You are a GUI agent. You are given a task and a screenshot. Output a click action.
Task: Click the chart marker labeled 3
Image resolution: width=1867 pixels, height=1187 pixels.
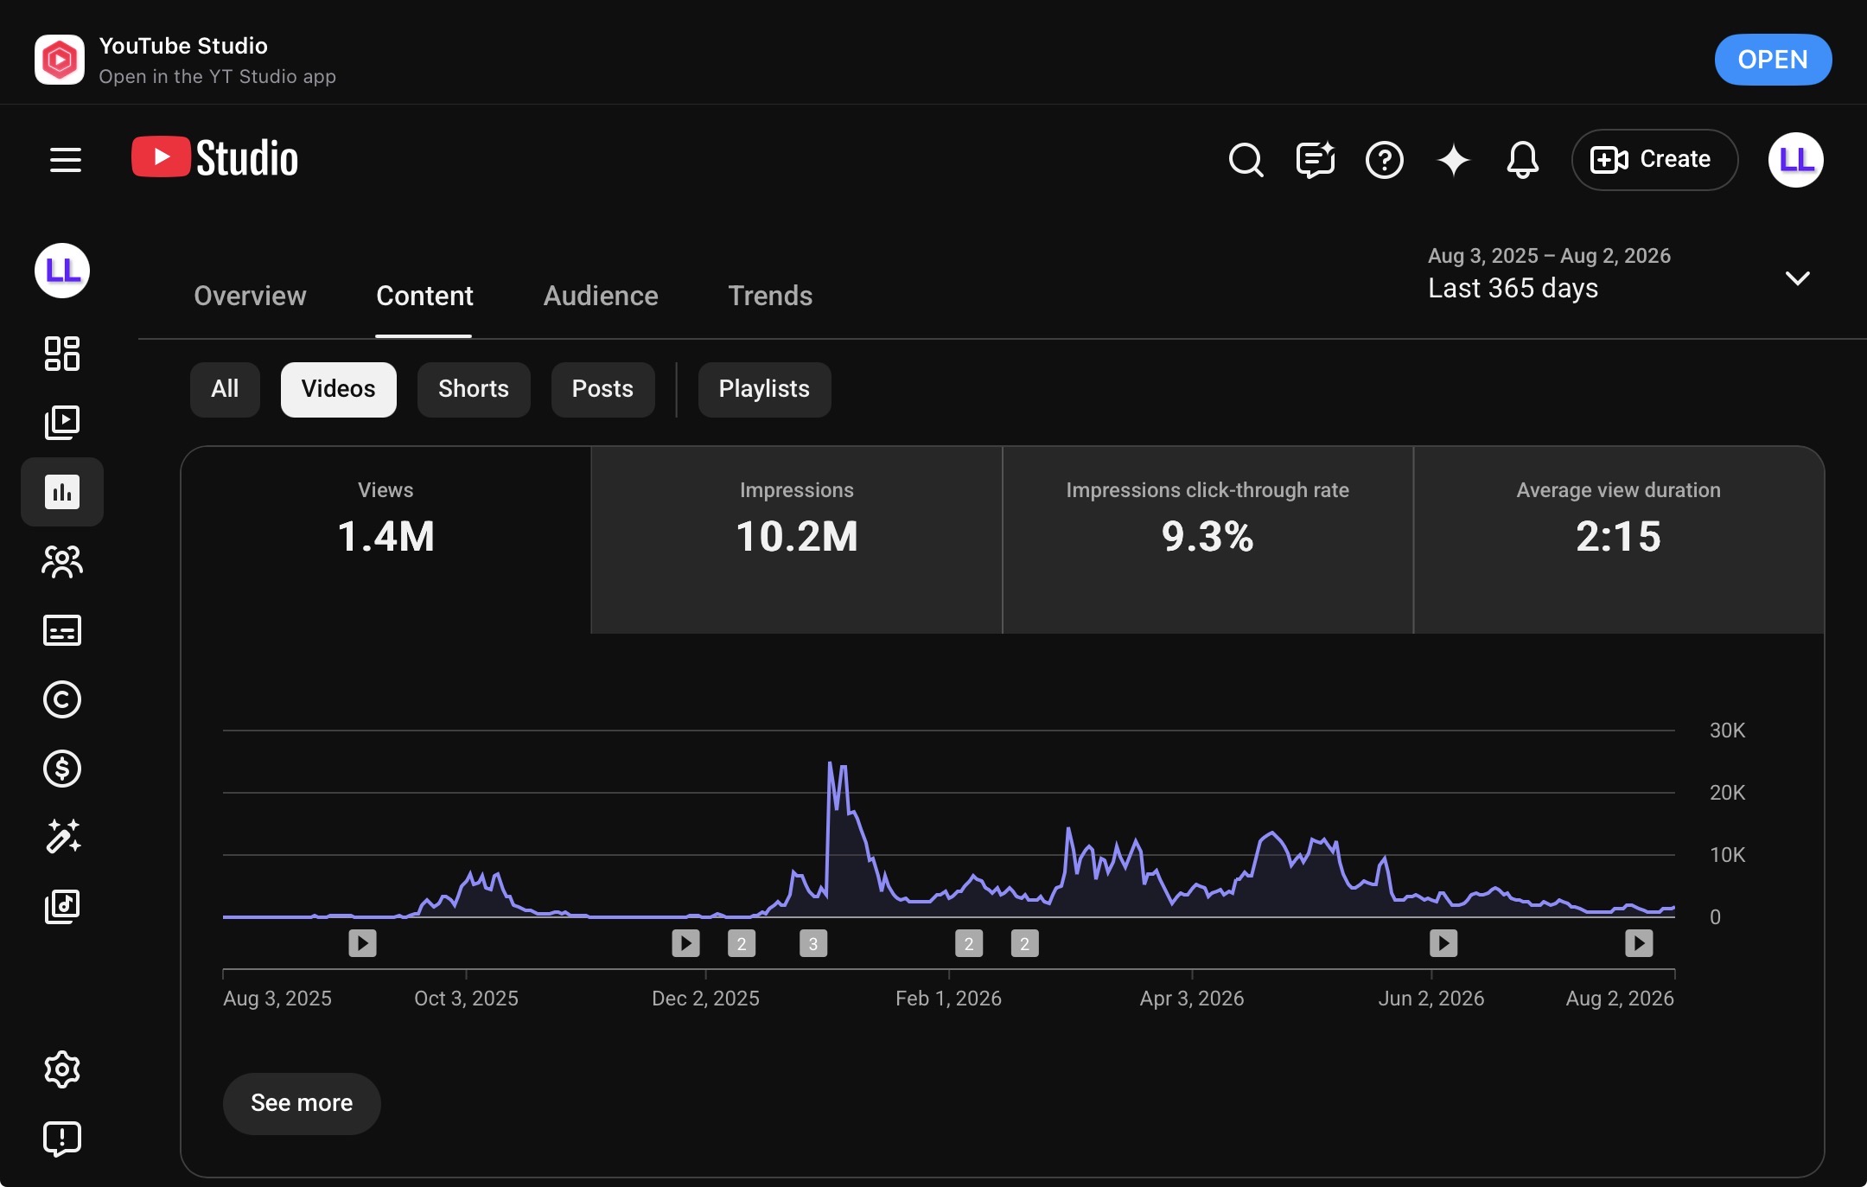[x=813, y=944]
